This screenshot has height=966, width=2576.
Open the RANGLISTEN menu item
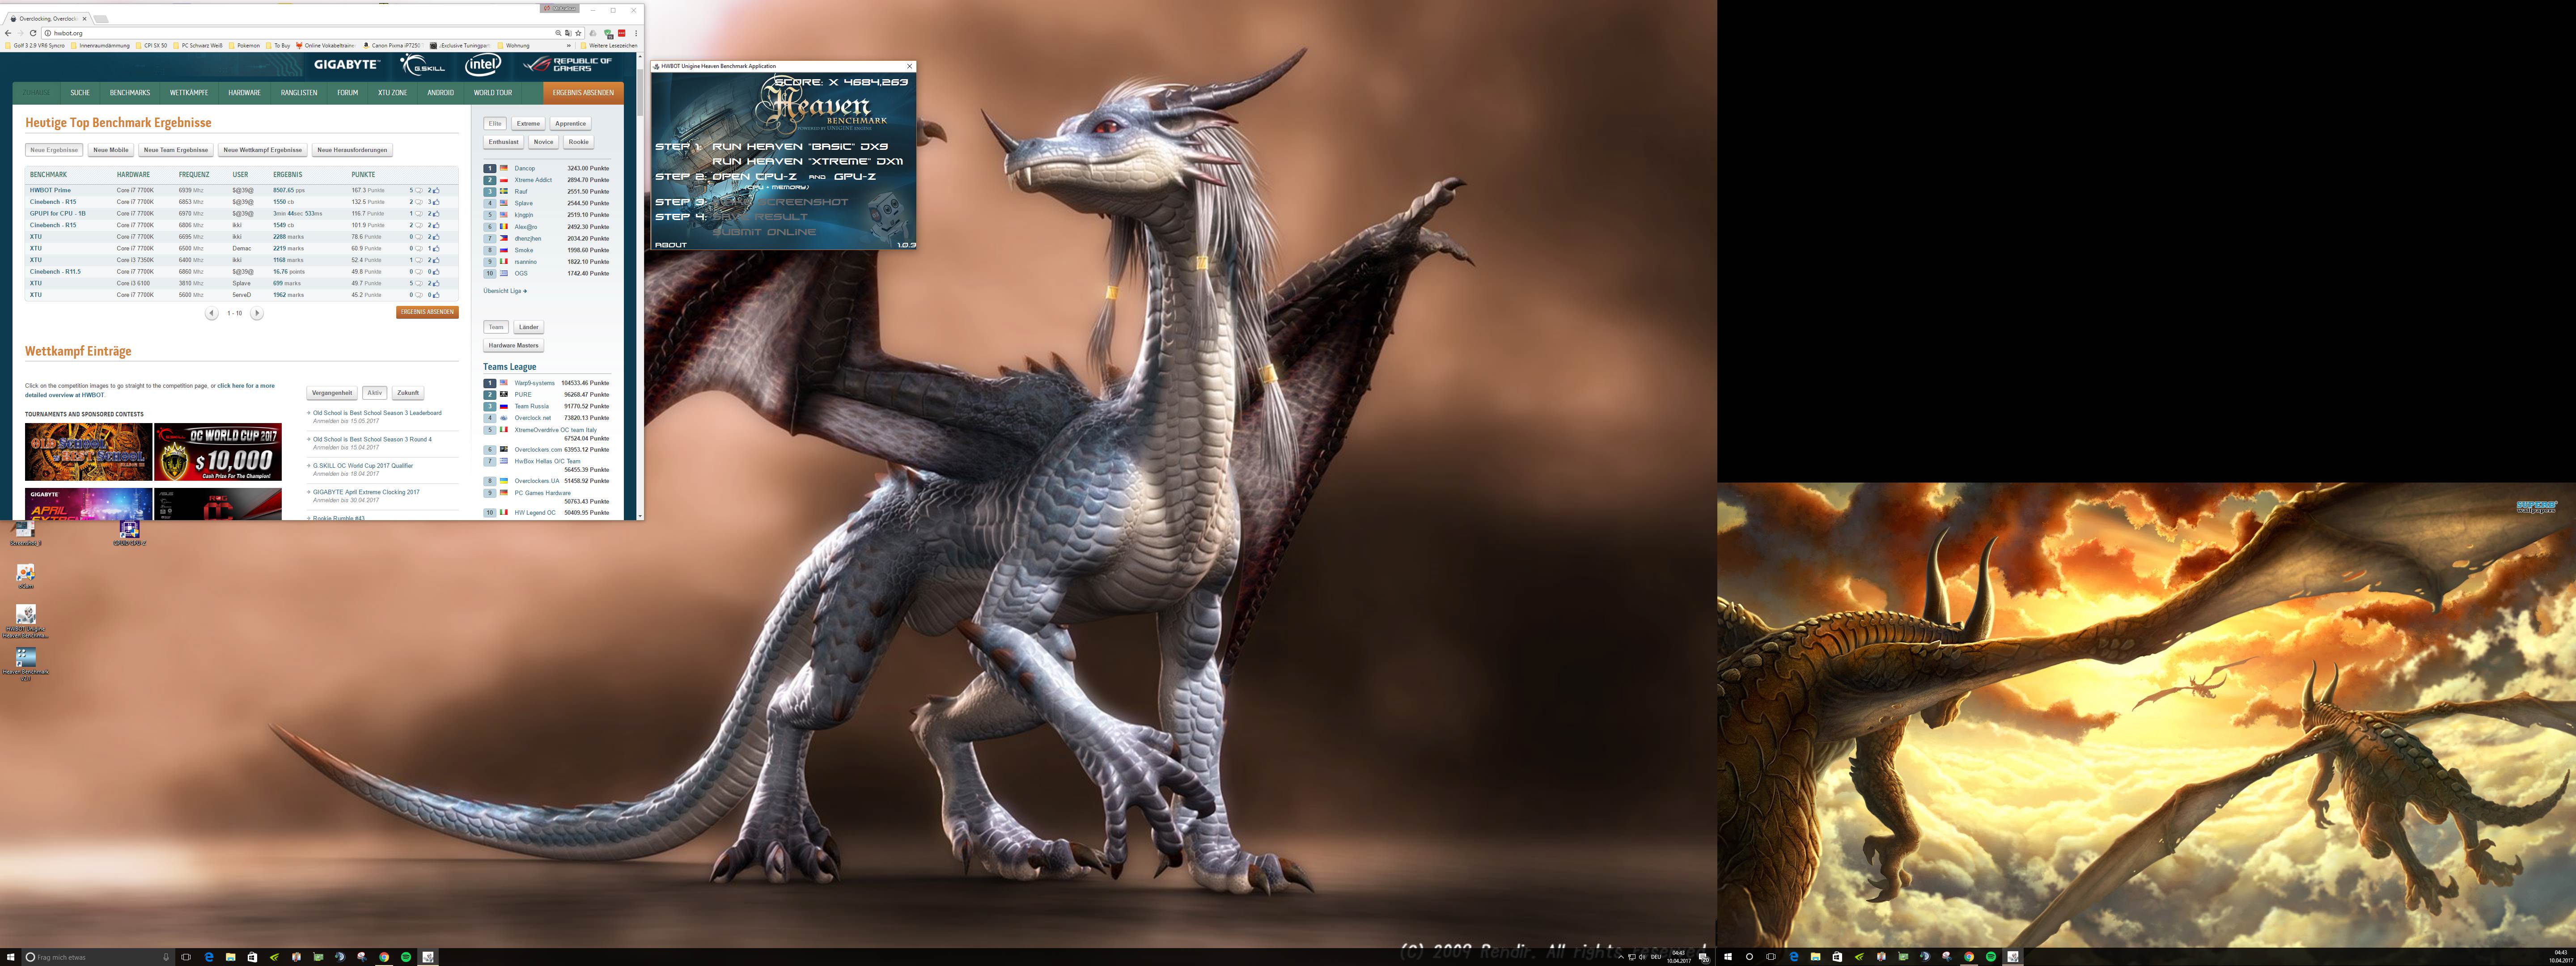[x=299, y=93]
